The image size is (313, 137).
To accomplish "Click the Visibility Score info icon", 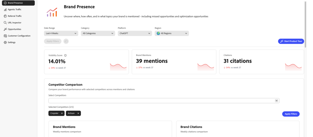I will pos(65,55).
